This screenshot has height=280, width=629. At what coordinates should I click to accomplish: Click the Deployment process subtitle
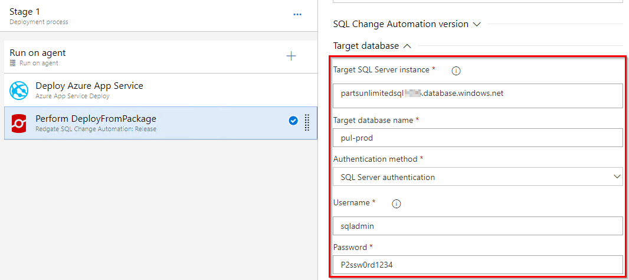pyautogui.click(x=39, y=22)
